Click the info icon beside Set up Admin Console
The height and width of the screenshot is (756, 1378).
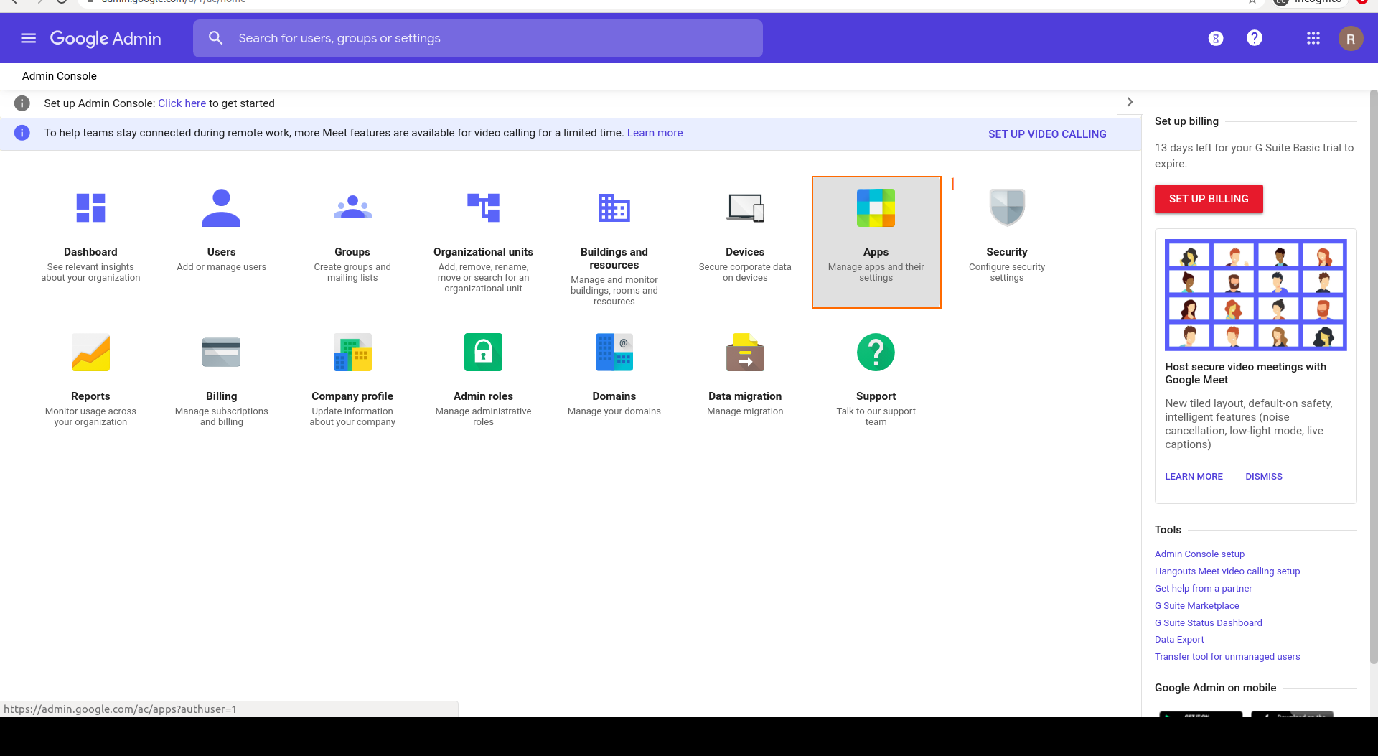pos(22,103)
